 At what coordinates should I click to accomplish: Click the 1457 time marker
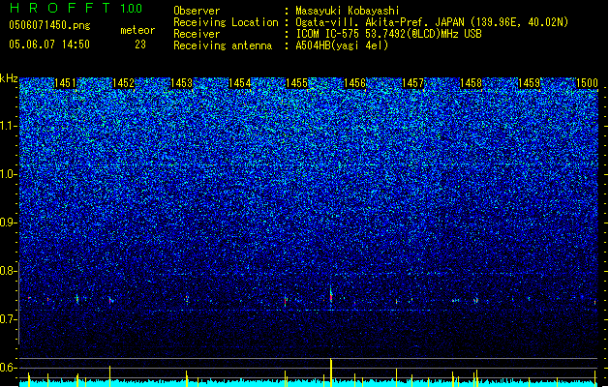[412, 83]
